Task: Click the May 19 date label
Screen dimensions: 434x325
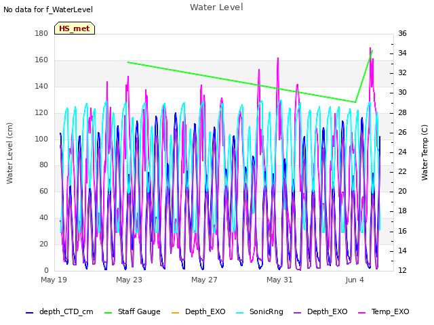Action: click(x=54, y=280)
